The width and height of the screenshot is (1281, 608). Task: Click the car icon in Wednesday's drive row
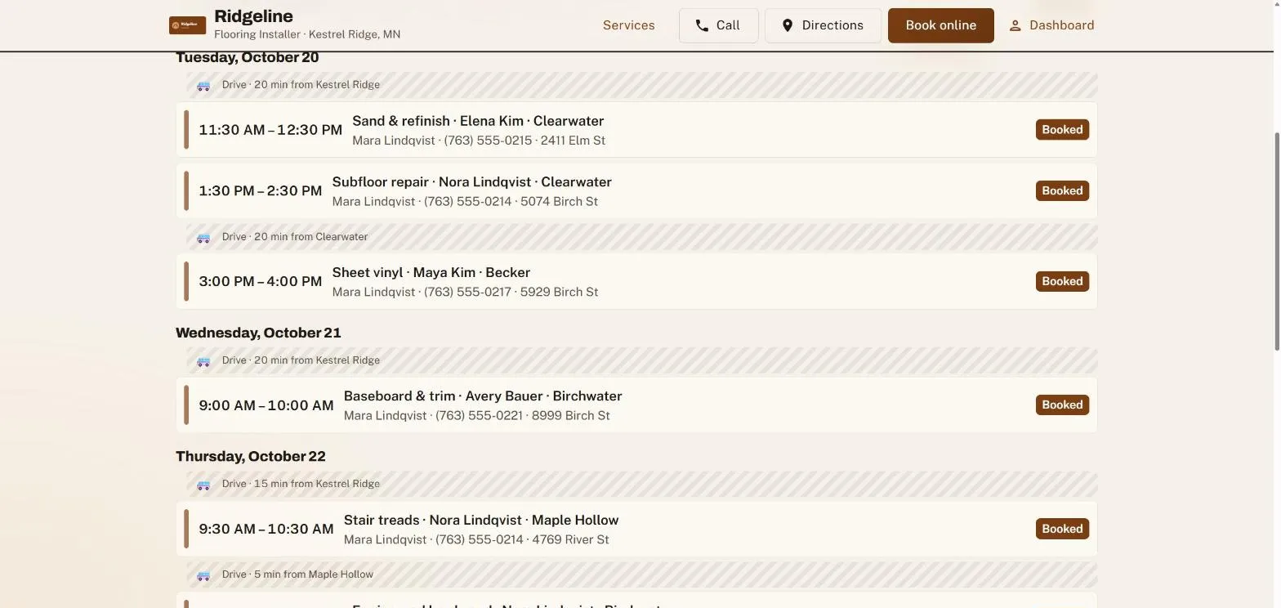click(203, 360)
